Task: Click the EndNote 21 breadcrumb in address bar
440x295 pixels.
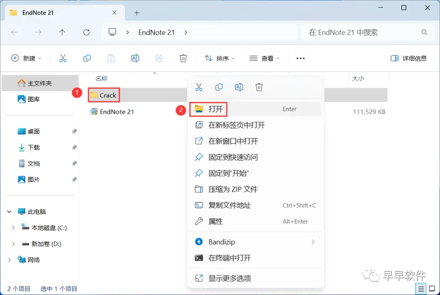Action: [156, 33]
